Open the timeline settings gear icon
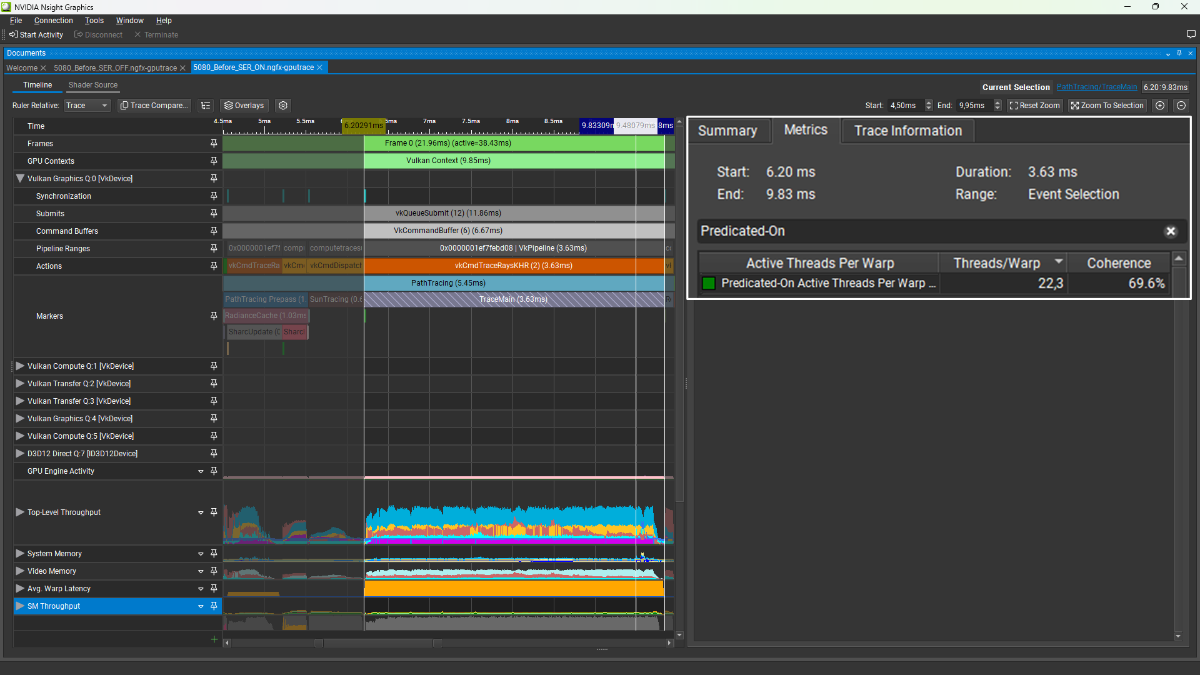1200x675 pixels. pyautogui.click(x=283, y=106)
